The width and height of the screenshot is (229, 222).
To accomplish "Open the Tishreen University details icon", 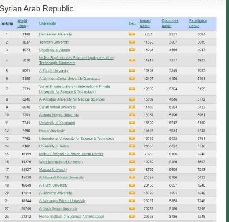I will 132,42.
